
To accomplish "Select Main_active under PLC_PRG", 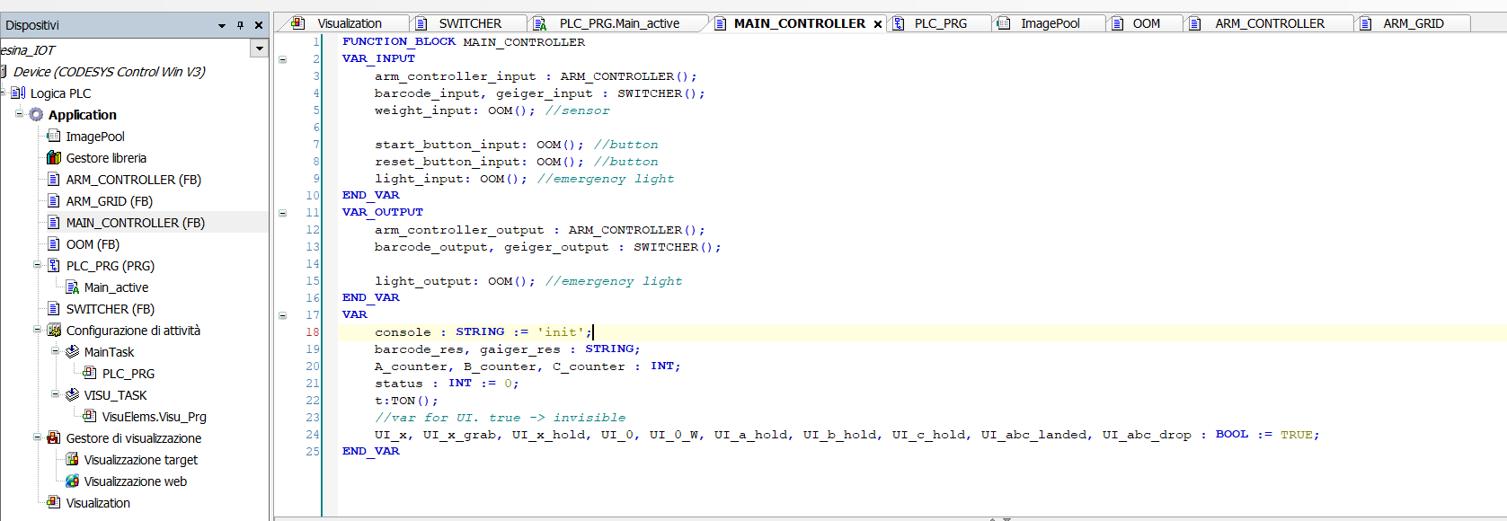I will click(116, 287).
